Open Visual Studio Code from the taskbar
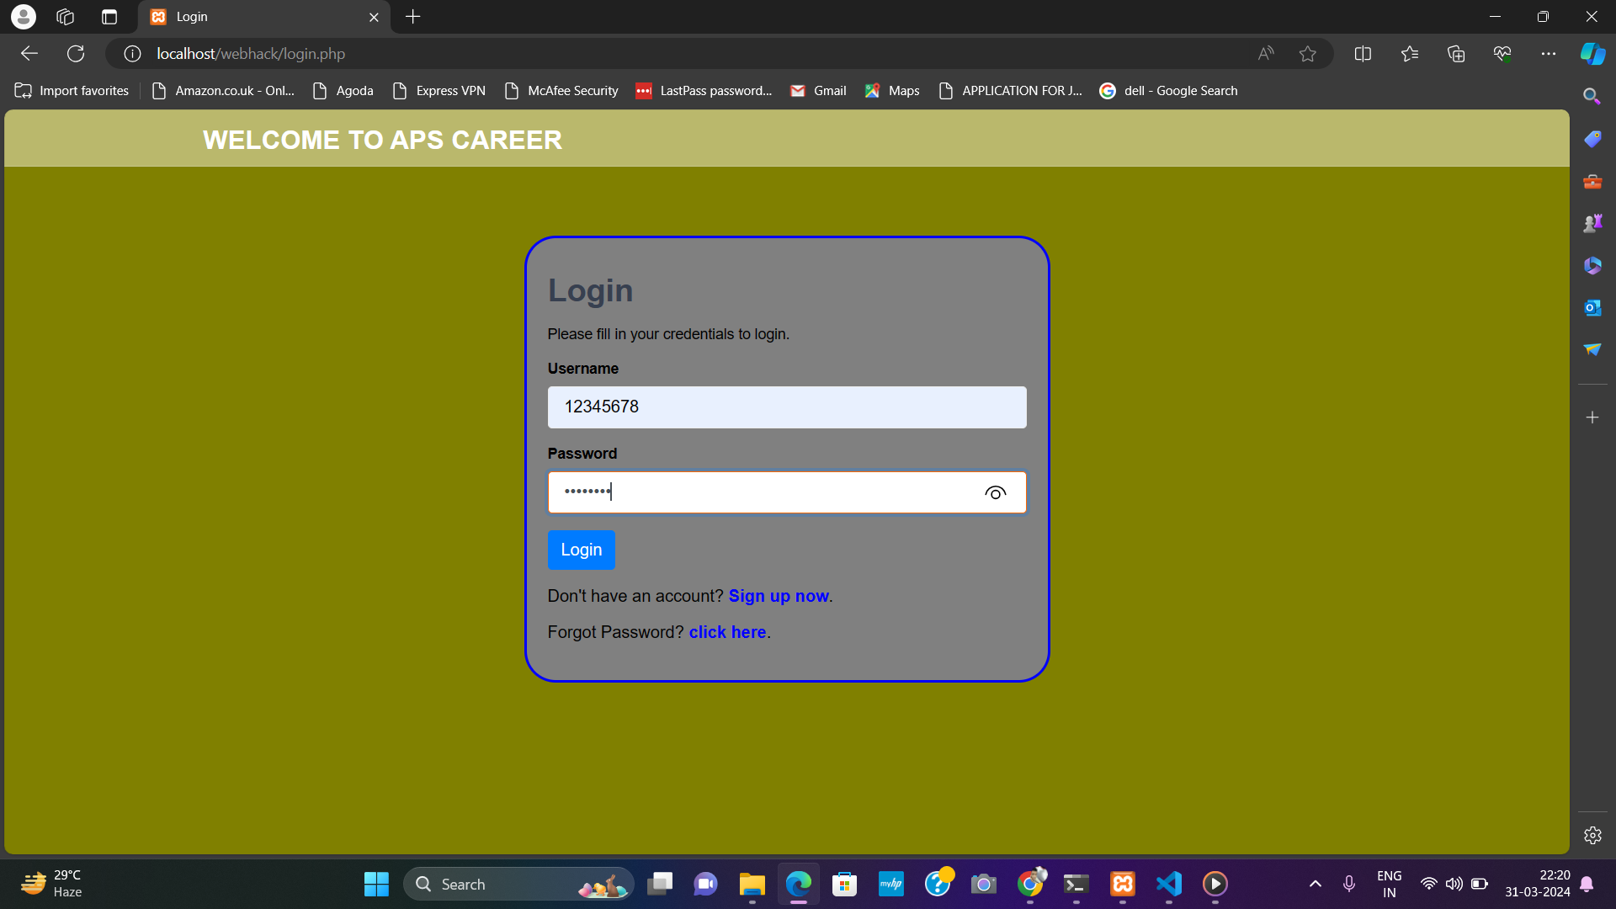The width and height of the screenshot is (1616, 909). (x=1167, y=884)
